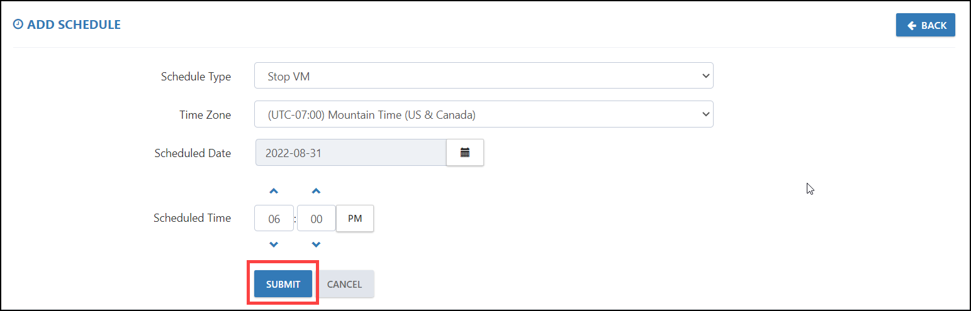Click the ADD SCHEDULE heading text
Image resolution: width=971 pixels, height=311 pixels.
(x=74, y=25)
